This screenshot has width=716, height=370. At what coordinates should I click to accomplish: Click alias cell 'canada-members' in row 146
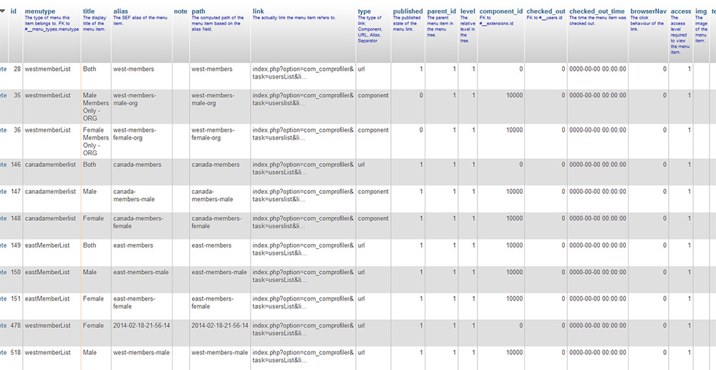click(x=137, y=164)
